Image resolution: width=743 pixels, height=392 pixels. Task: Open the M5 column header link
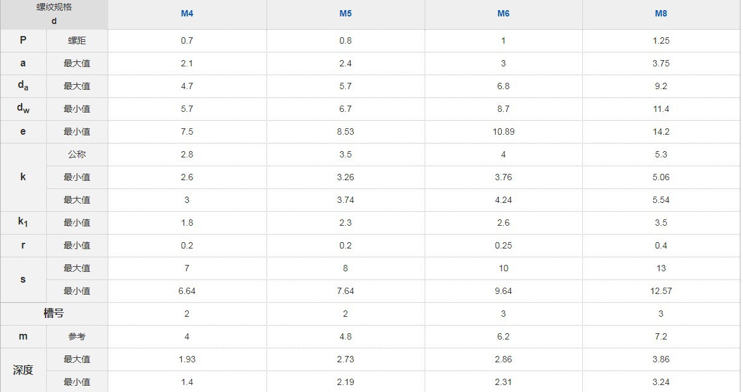click(x=345, y=14)
